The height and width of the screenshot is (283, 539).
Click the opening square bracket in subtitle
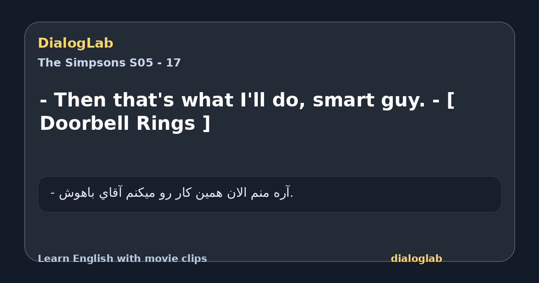pos(451,101)
